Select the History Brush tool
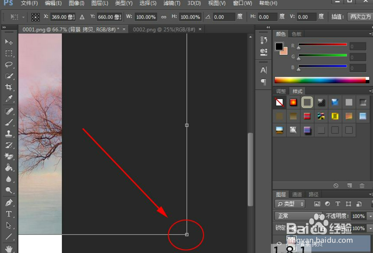This screenshot has width=373, height=253. 9,145
